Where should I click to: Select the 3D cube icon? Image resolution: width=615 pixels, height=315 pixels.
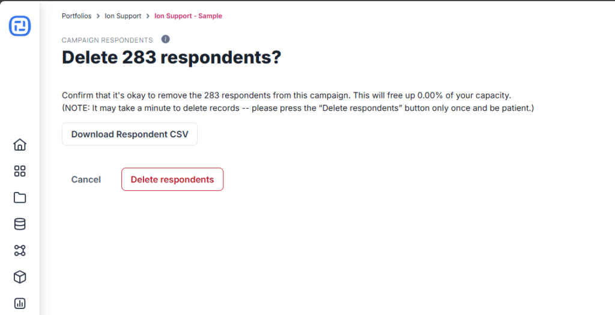(20, 277)
